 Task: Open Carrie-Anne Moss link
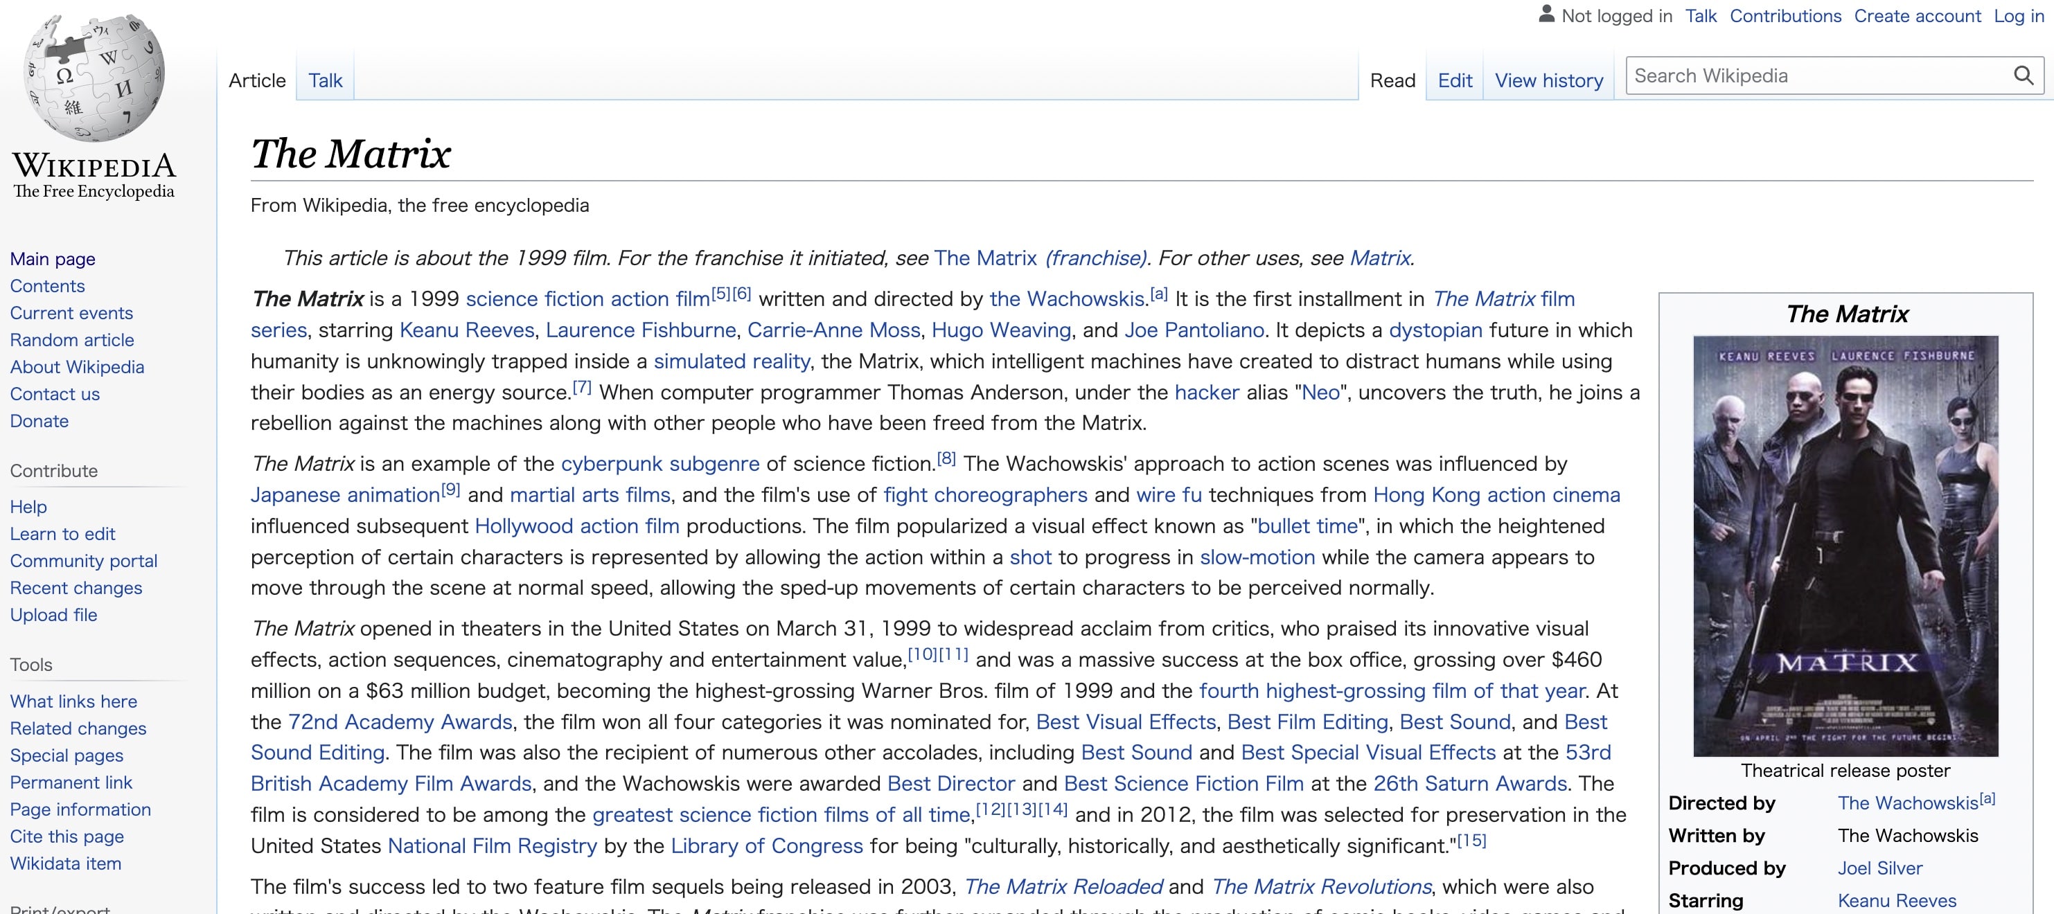pos(833,330)
